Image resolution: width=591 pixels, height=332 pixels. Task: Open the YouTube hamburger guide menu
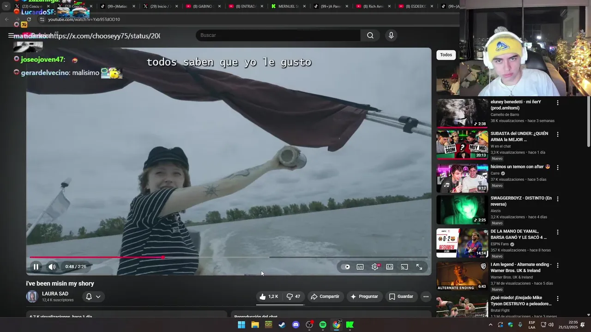click(11, 35)
